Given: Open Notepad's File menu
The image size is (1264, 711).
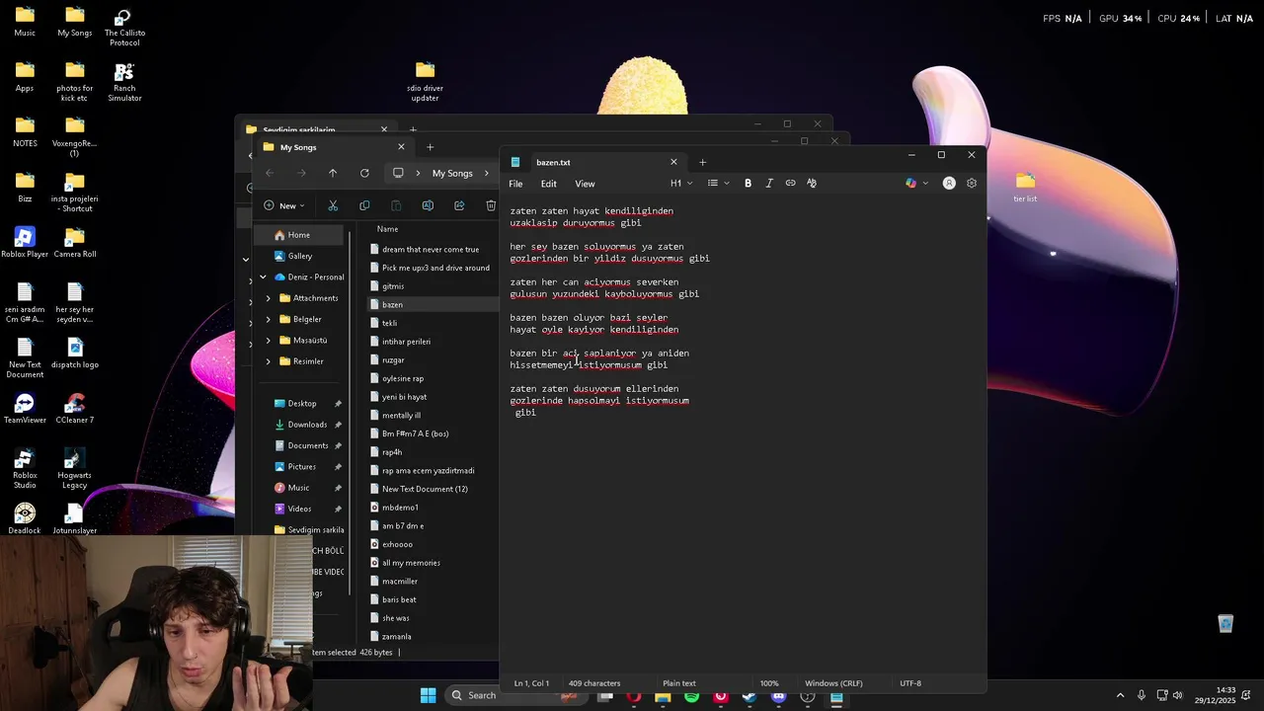Looking at the screenshot, I should (x=515, y=184).
